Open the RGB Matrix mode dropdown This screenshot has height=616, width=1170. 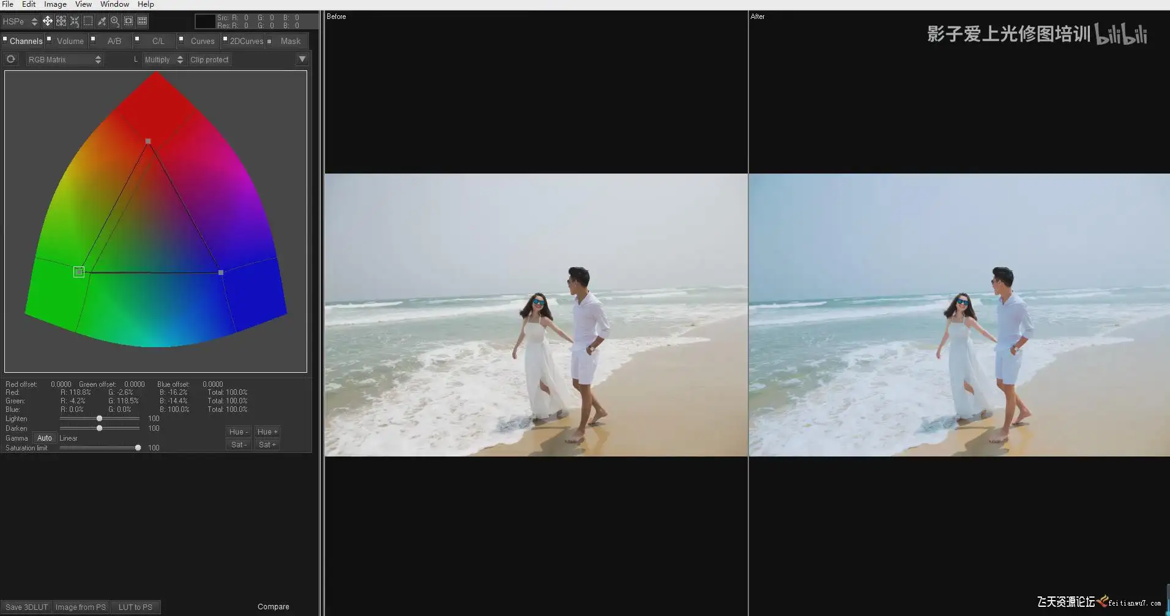(x=64, y=59)
